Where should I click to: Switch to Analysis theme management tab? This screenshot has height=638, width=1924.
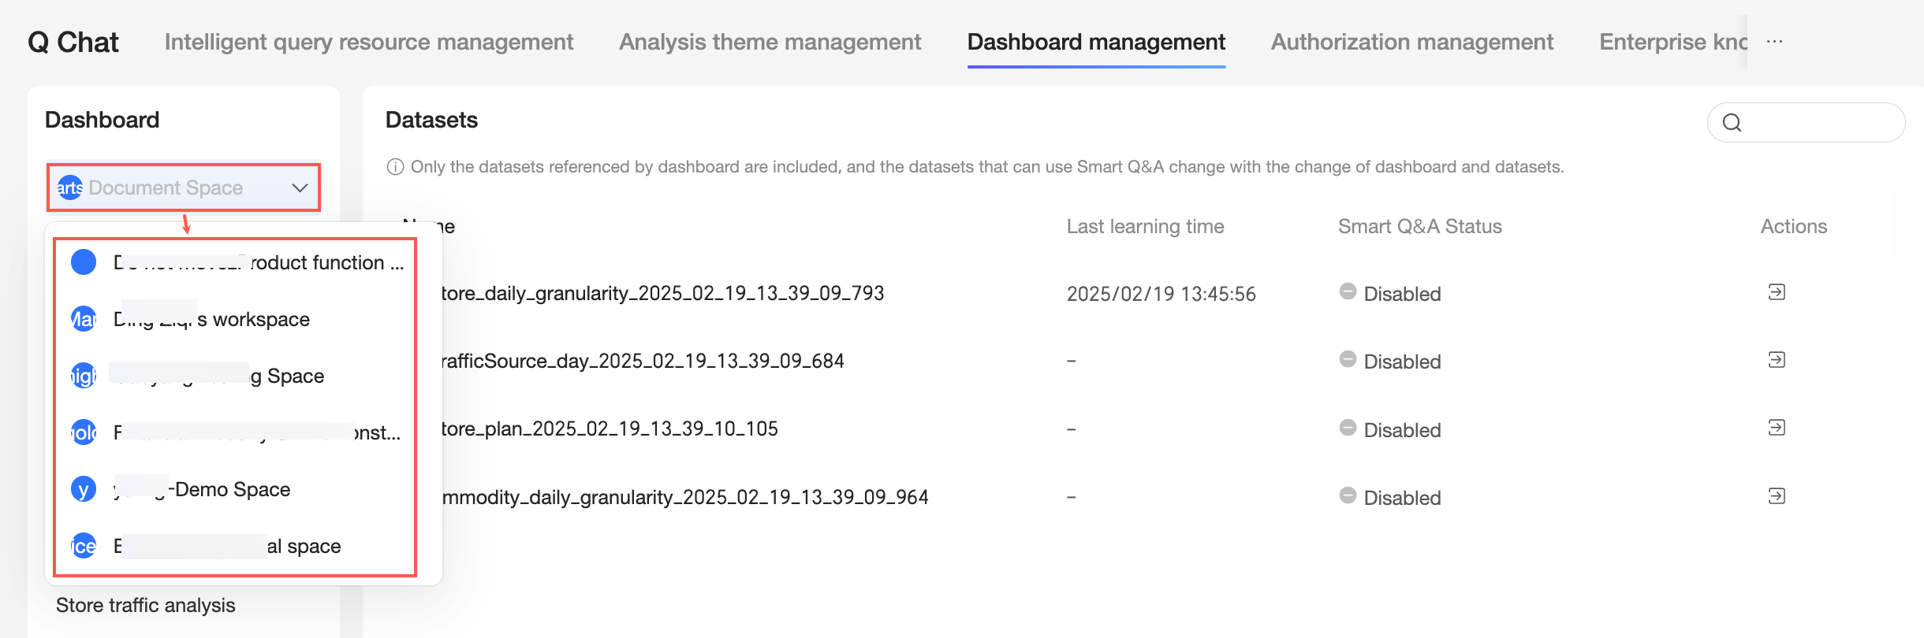tap(770, 42)
